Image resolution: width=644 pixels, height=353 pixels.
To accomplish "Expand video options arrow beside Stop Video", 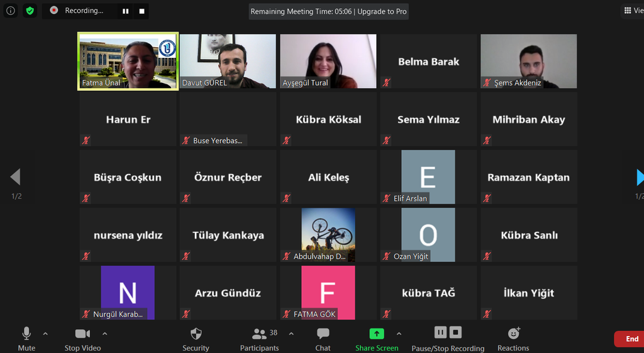I will click(104, 334).
